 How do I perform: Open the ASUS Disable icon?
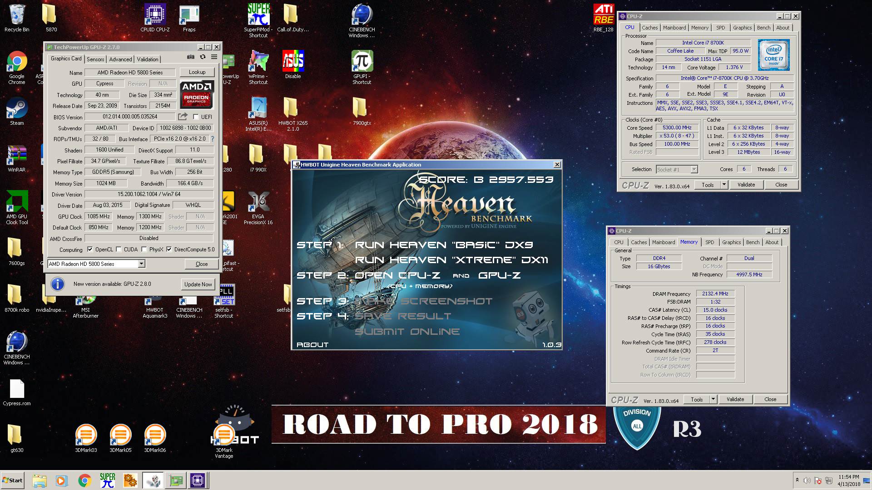click(x=293, y=64)
